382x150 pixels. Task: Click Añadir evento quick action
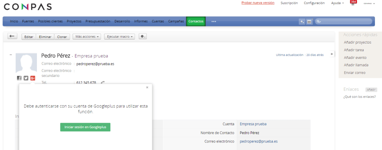pyautogui.click(x=355, y=58)
